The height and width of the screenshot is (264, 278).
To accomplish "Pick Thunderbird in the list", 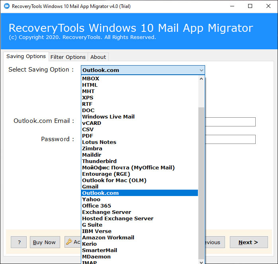I will pos(140,161).
